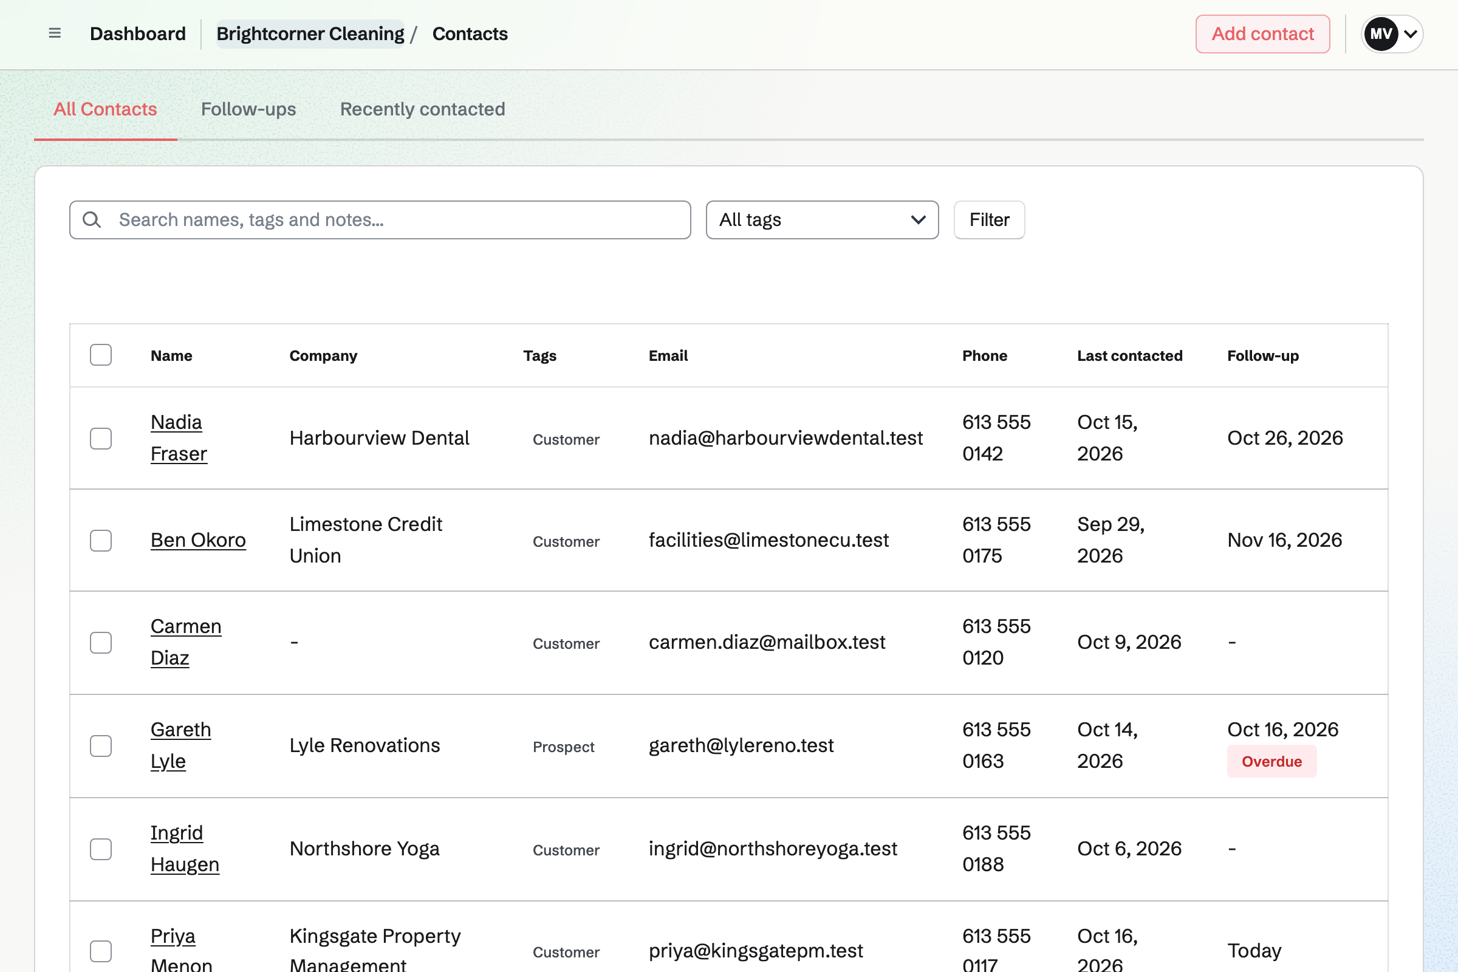Viewport: 1458px width, 972px height.
Task: Click the Add contact button
Action: [x=1262, y=33]
